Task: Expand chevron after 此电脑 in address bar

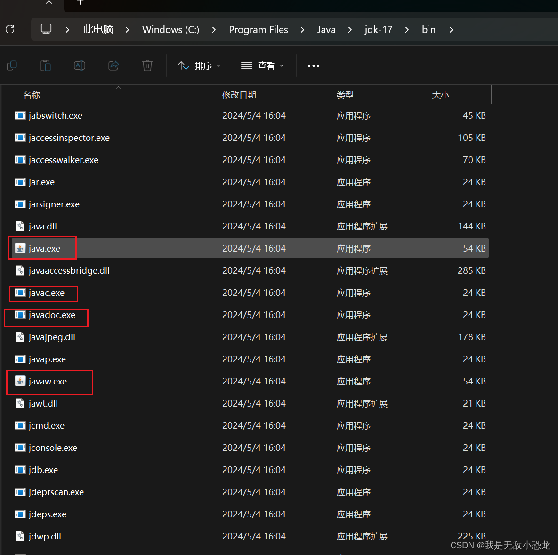Action: click(128, 30)
